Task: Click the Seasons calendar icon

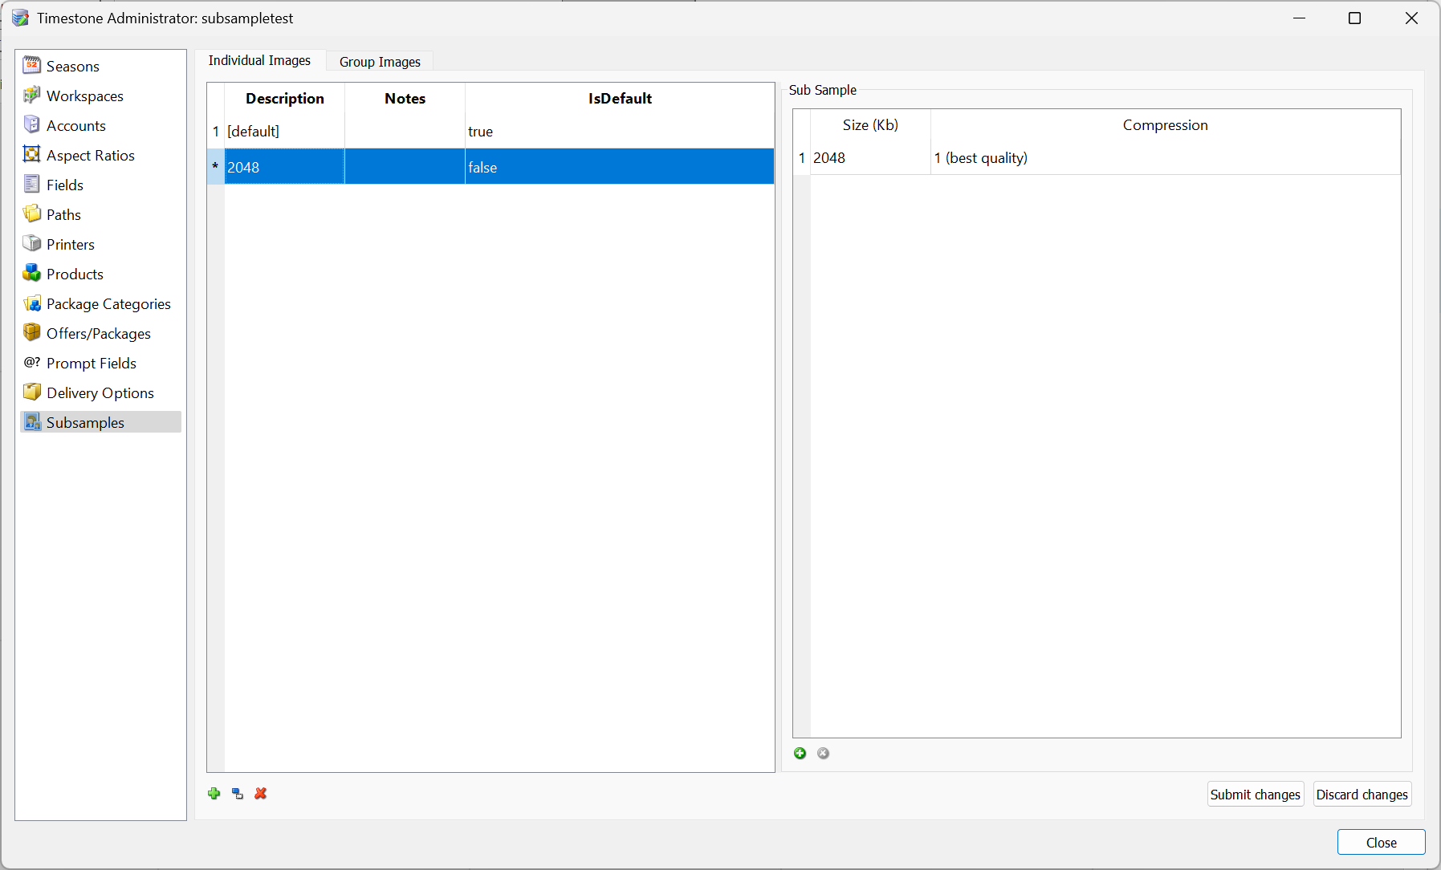Action: [32, 65]
